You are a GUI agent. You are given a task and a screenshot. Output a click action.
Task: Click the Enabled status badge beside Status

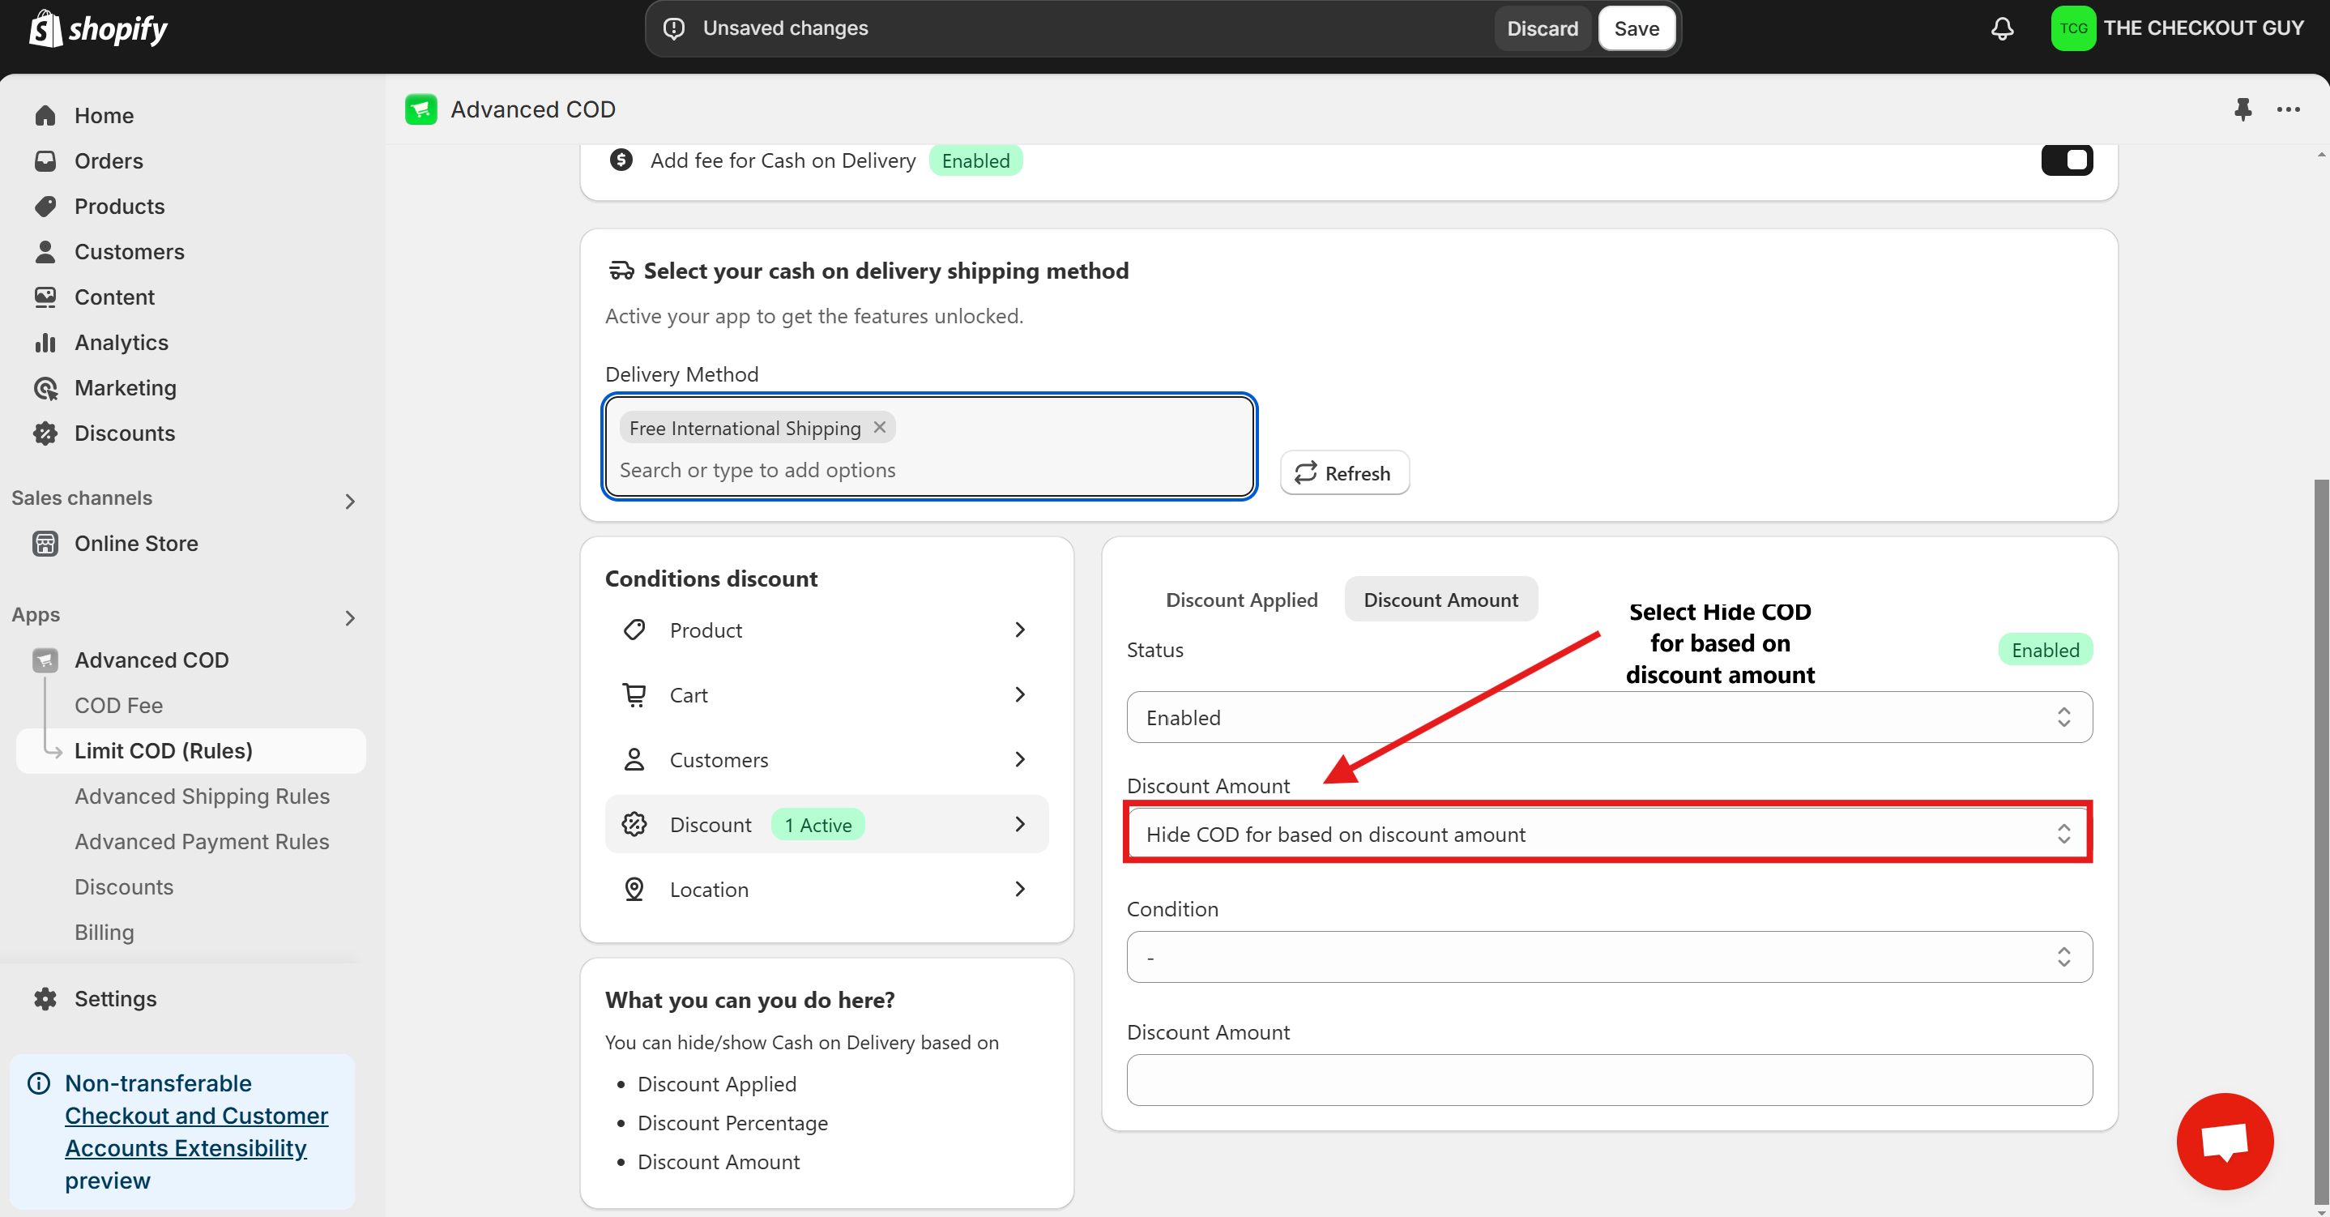[x=2044, y=650]
